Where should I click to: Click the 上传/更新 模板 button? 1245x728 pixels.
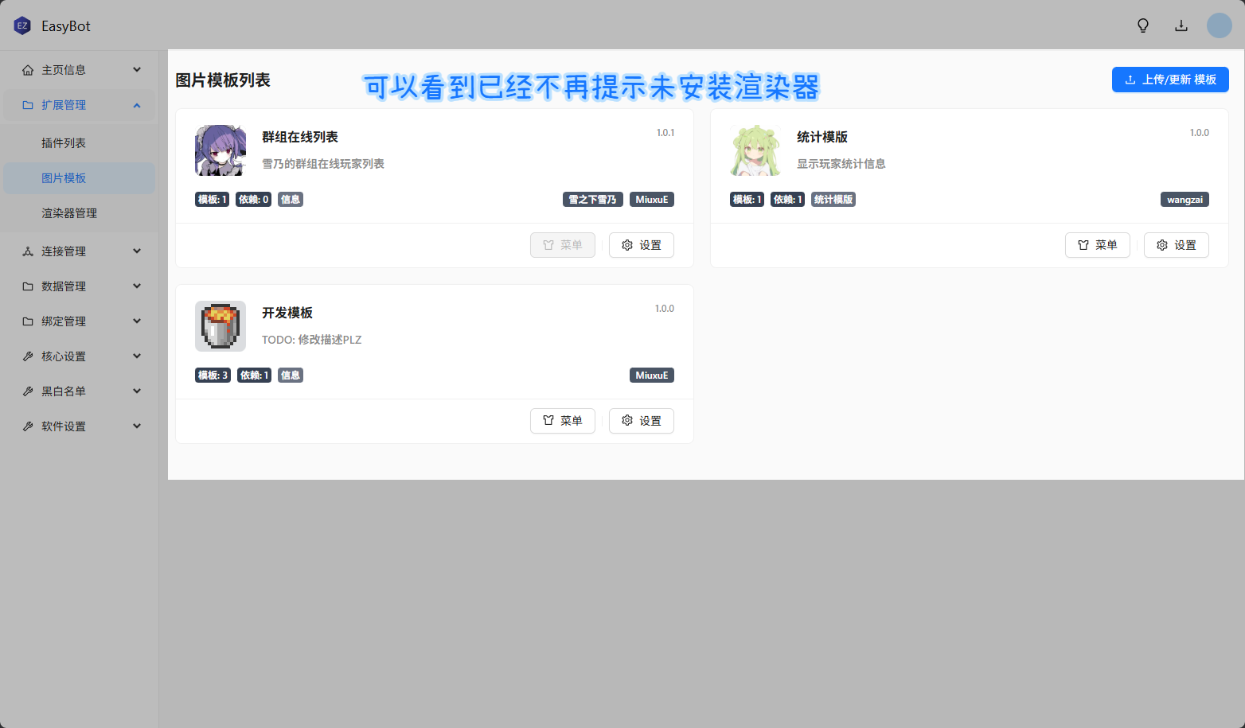click(1169, 80)
